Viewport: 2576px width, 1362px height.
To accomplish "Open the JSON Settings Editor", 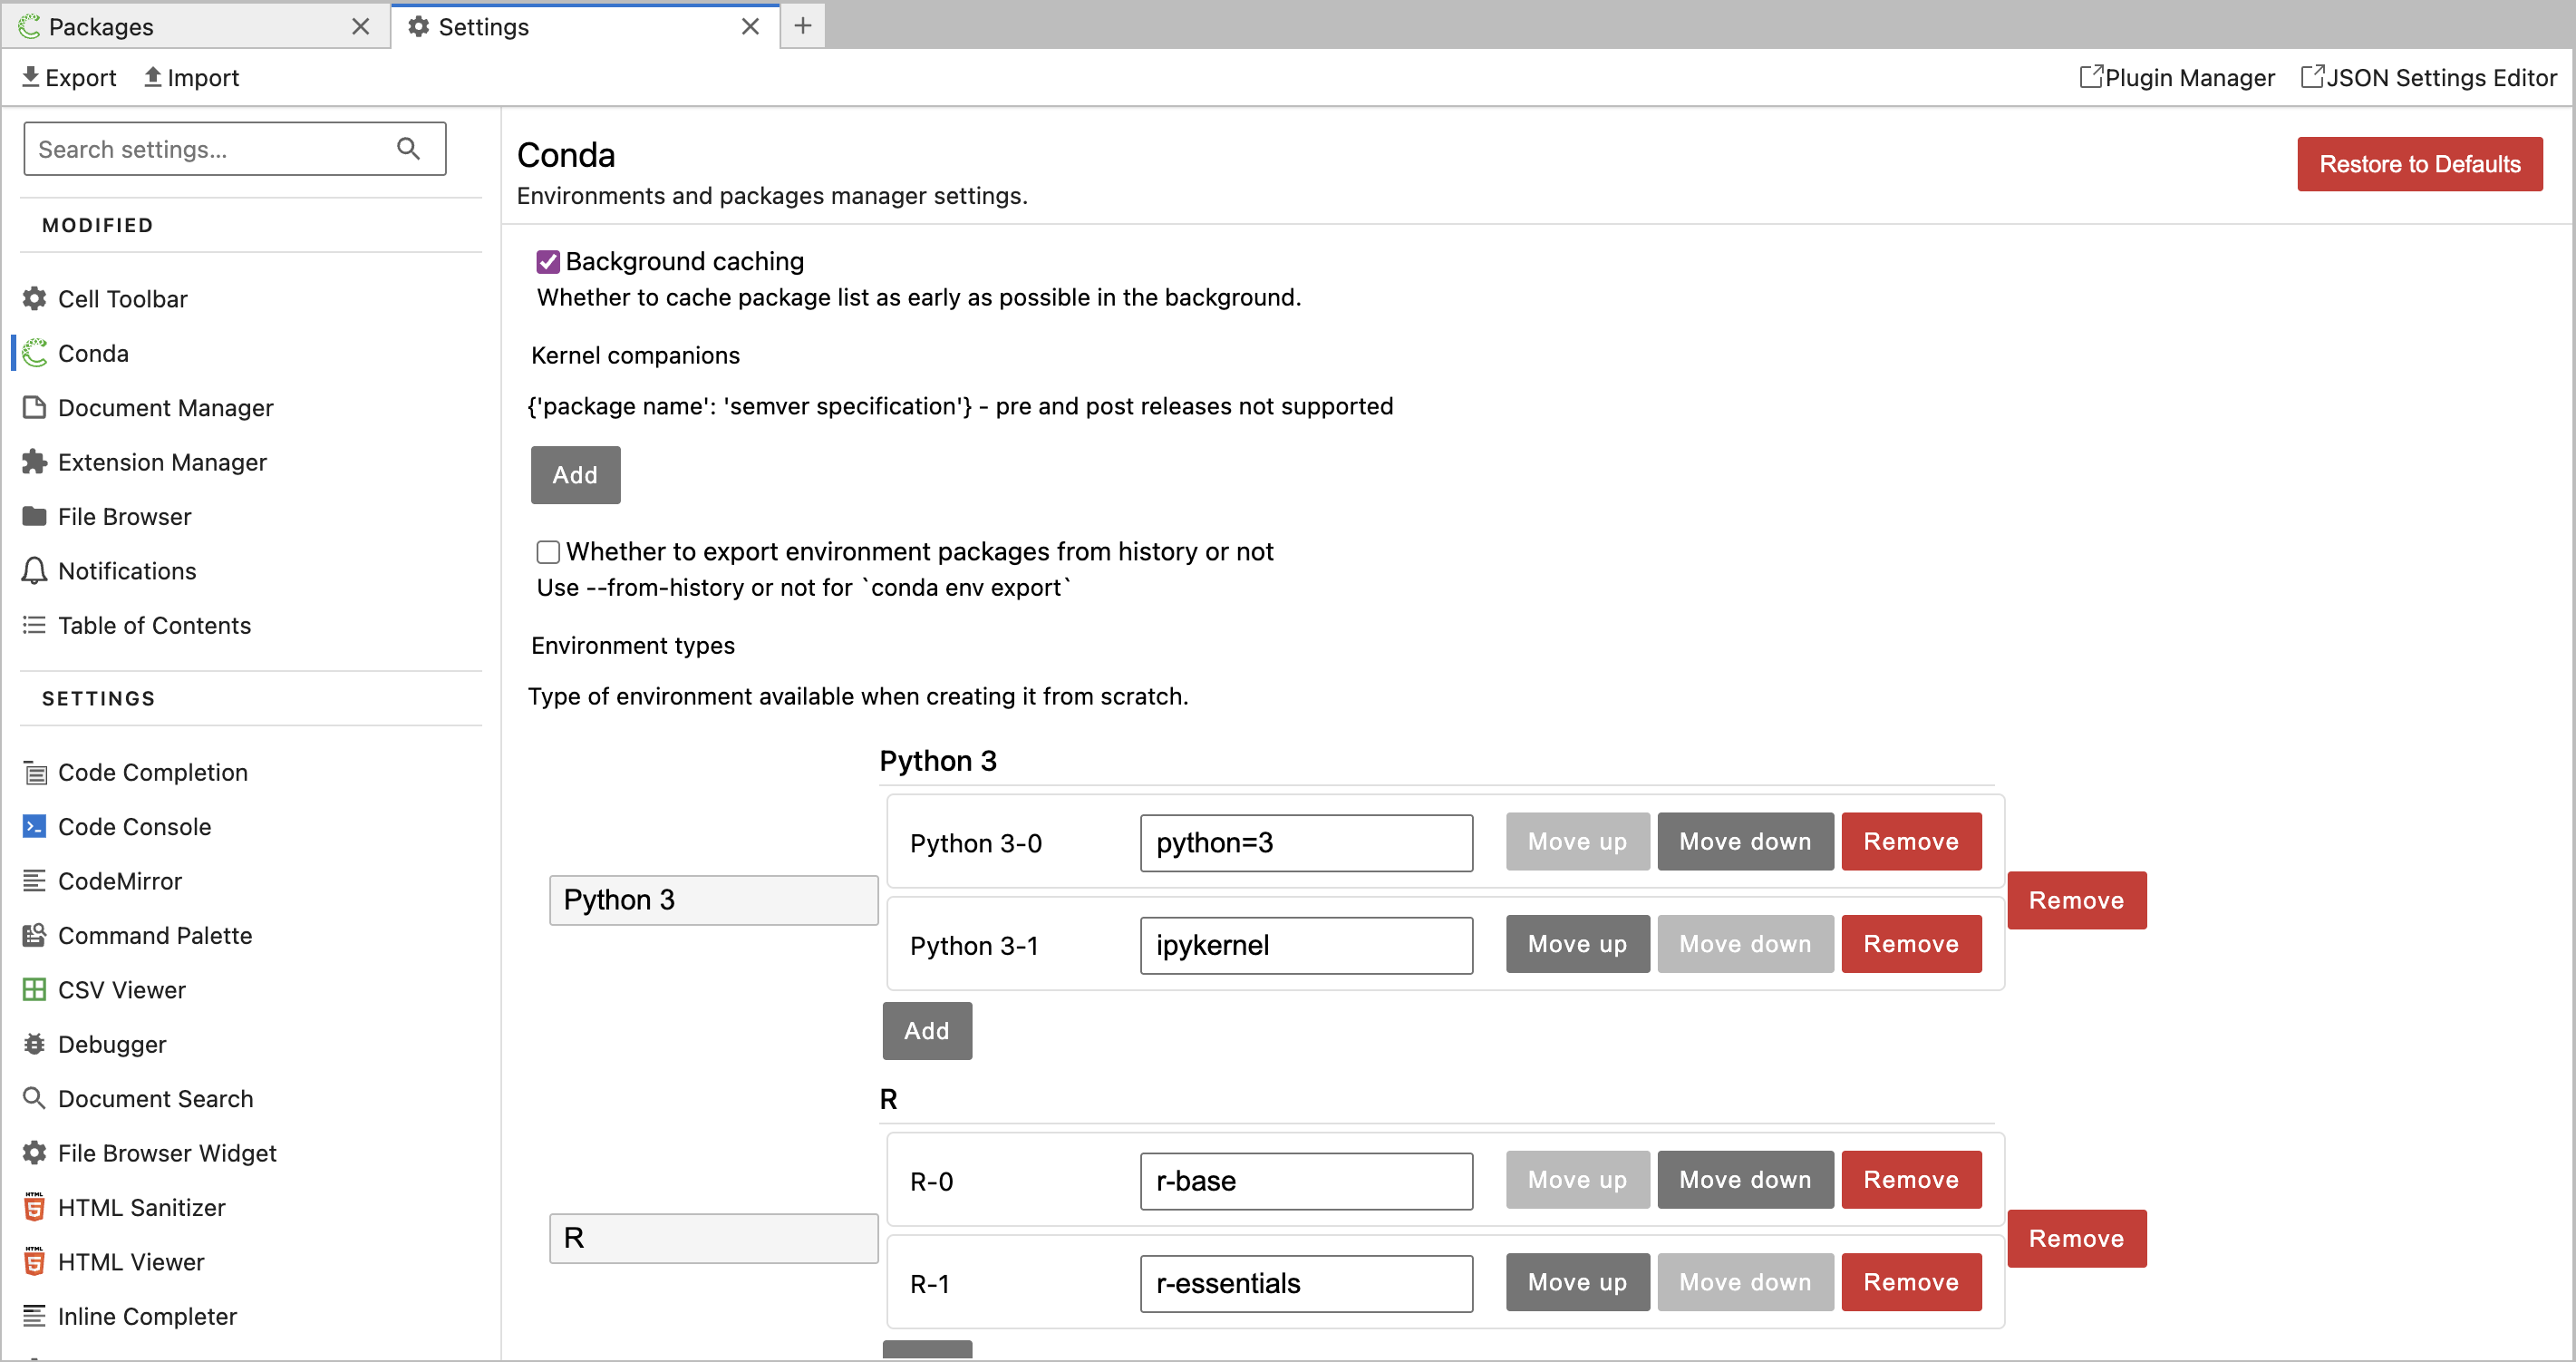I will tap(2429, 77).
